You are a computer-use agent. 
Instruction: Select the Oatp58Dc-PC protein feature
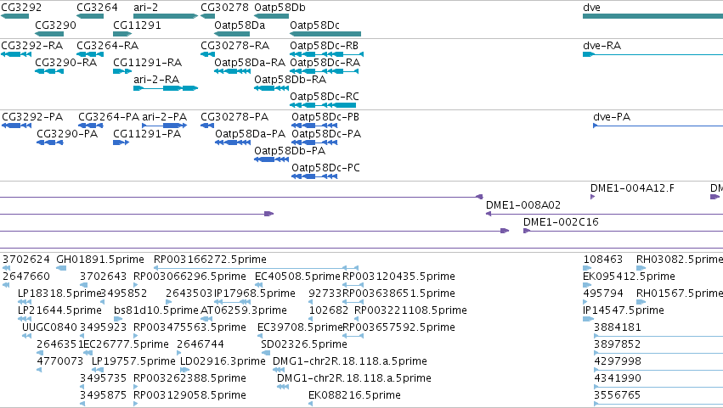tap(314, 176)
